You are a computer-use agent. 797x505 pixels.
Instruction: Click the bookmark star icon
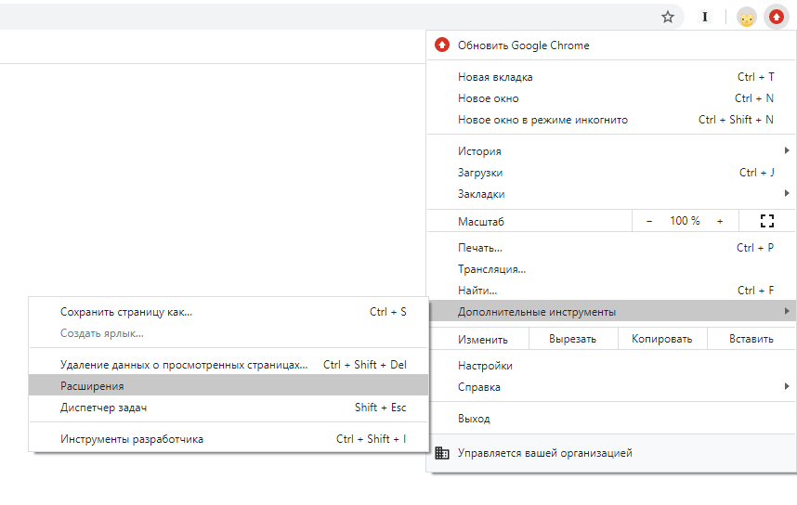coord(668,17)
